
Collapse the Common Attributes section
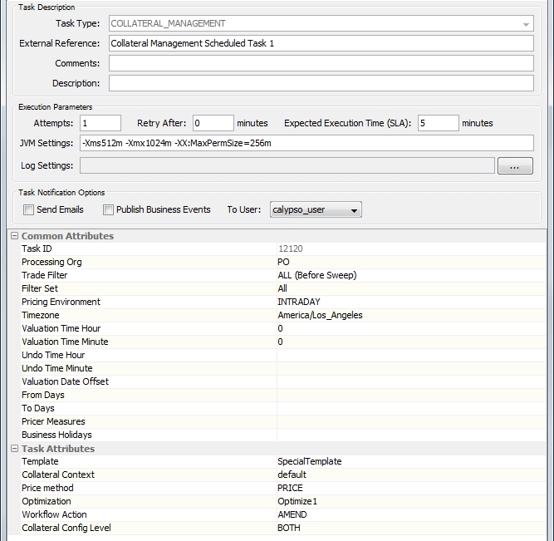pos(14,236)
